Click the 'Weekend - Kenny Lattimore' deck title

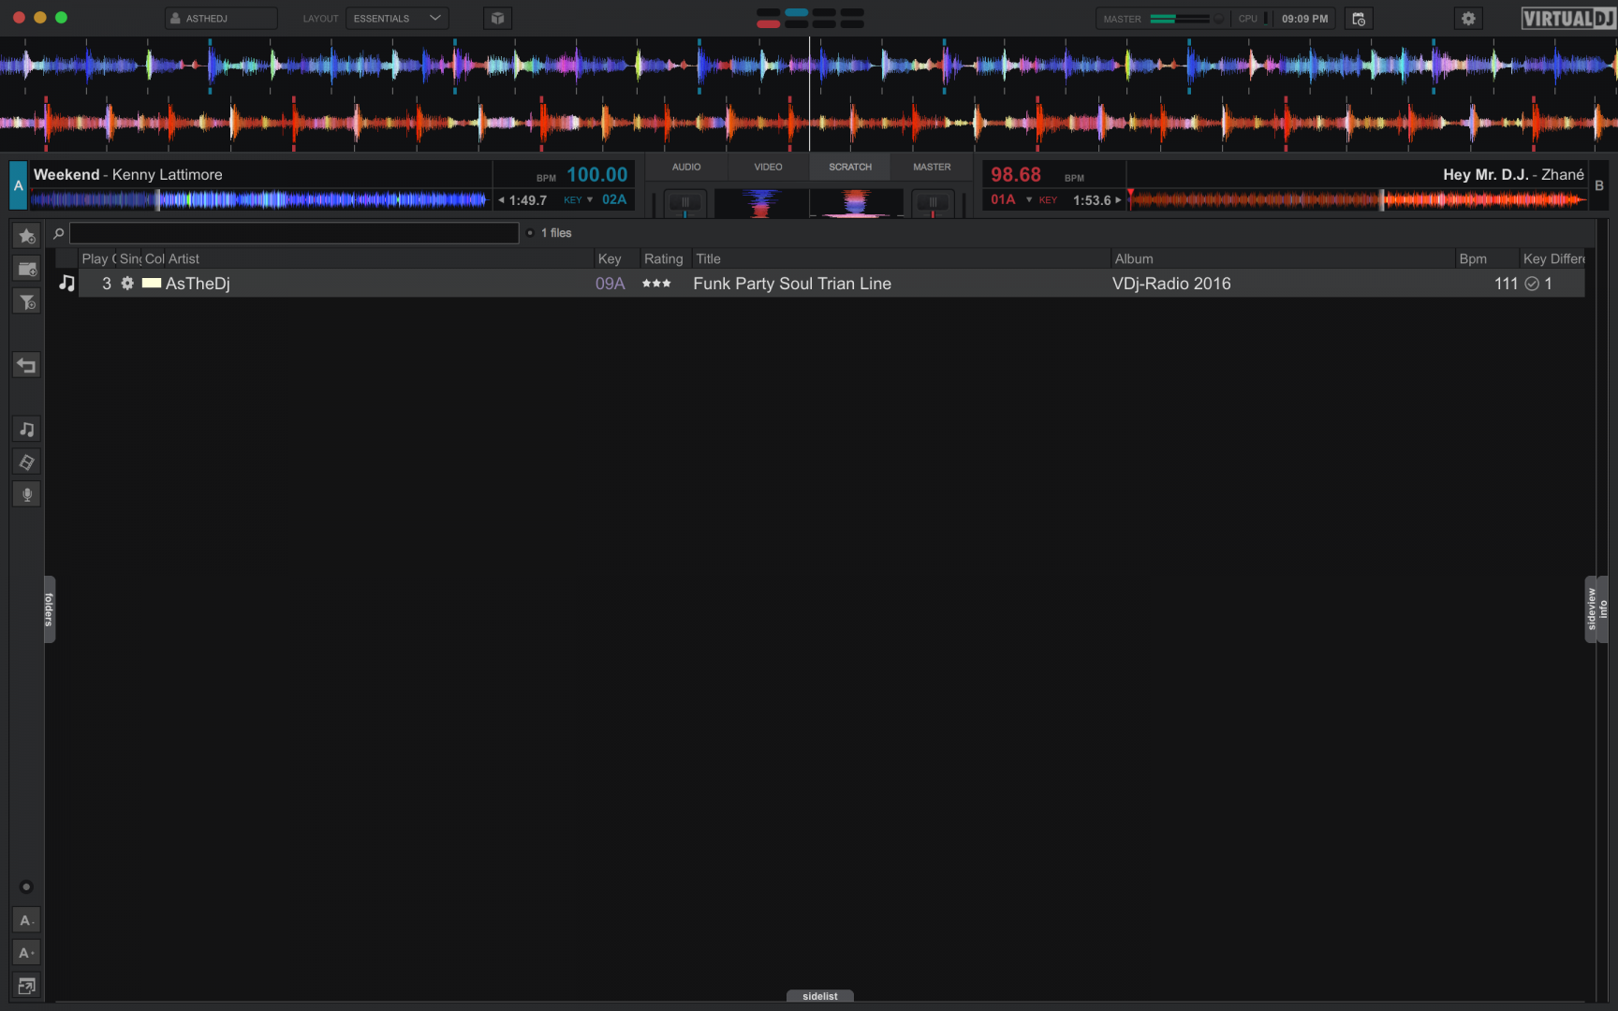(x=128, y=175)
